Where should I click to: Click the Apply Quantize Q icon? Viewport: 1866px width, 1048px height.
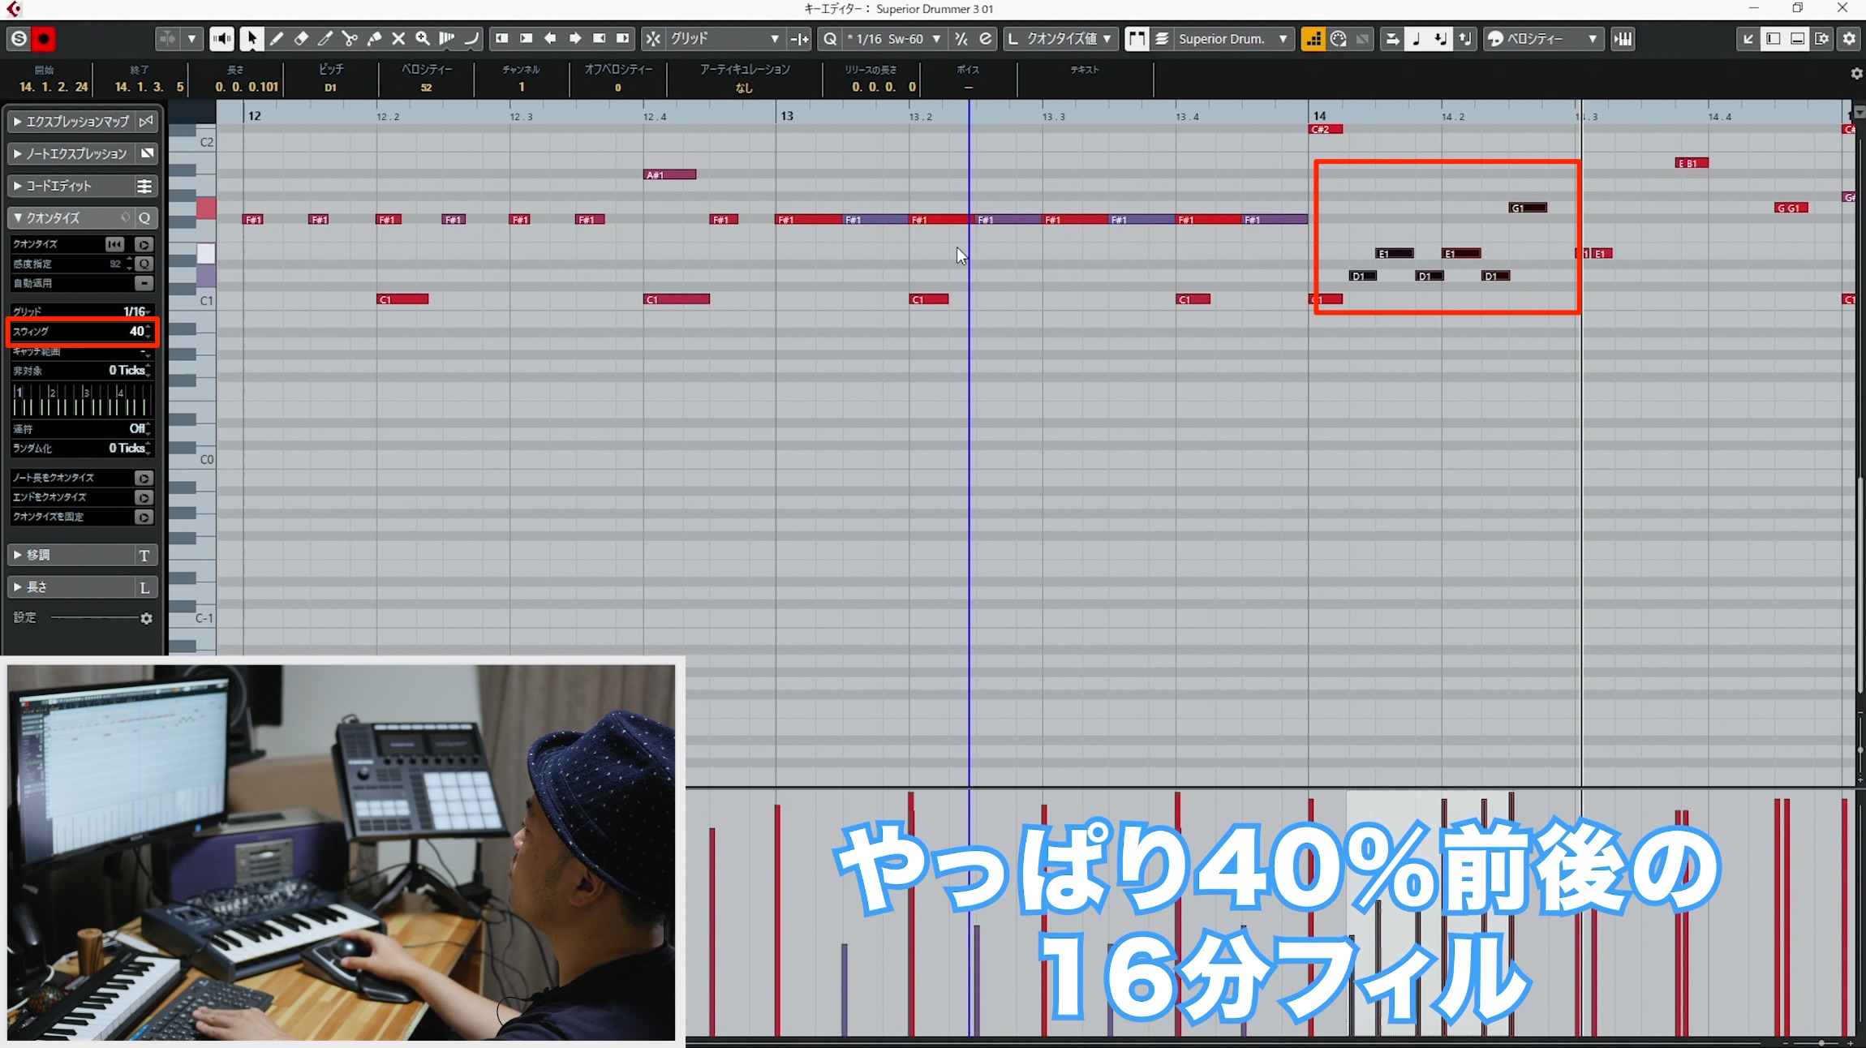click(x=830, y=38)
